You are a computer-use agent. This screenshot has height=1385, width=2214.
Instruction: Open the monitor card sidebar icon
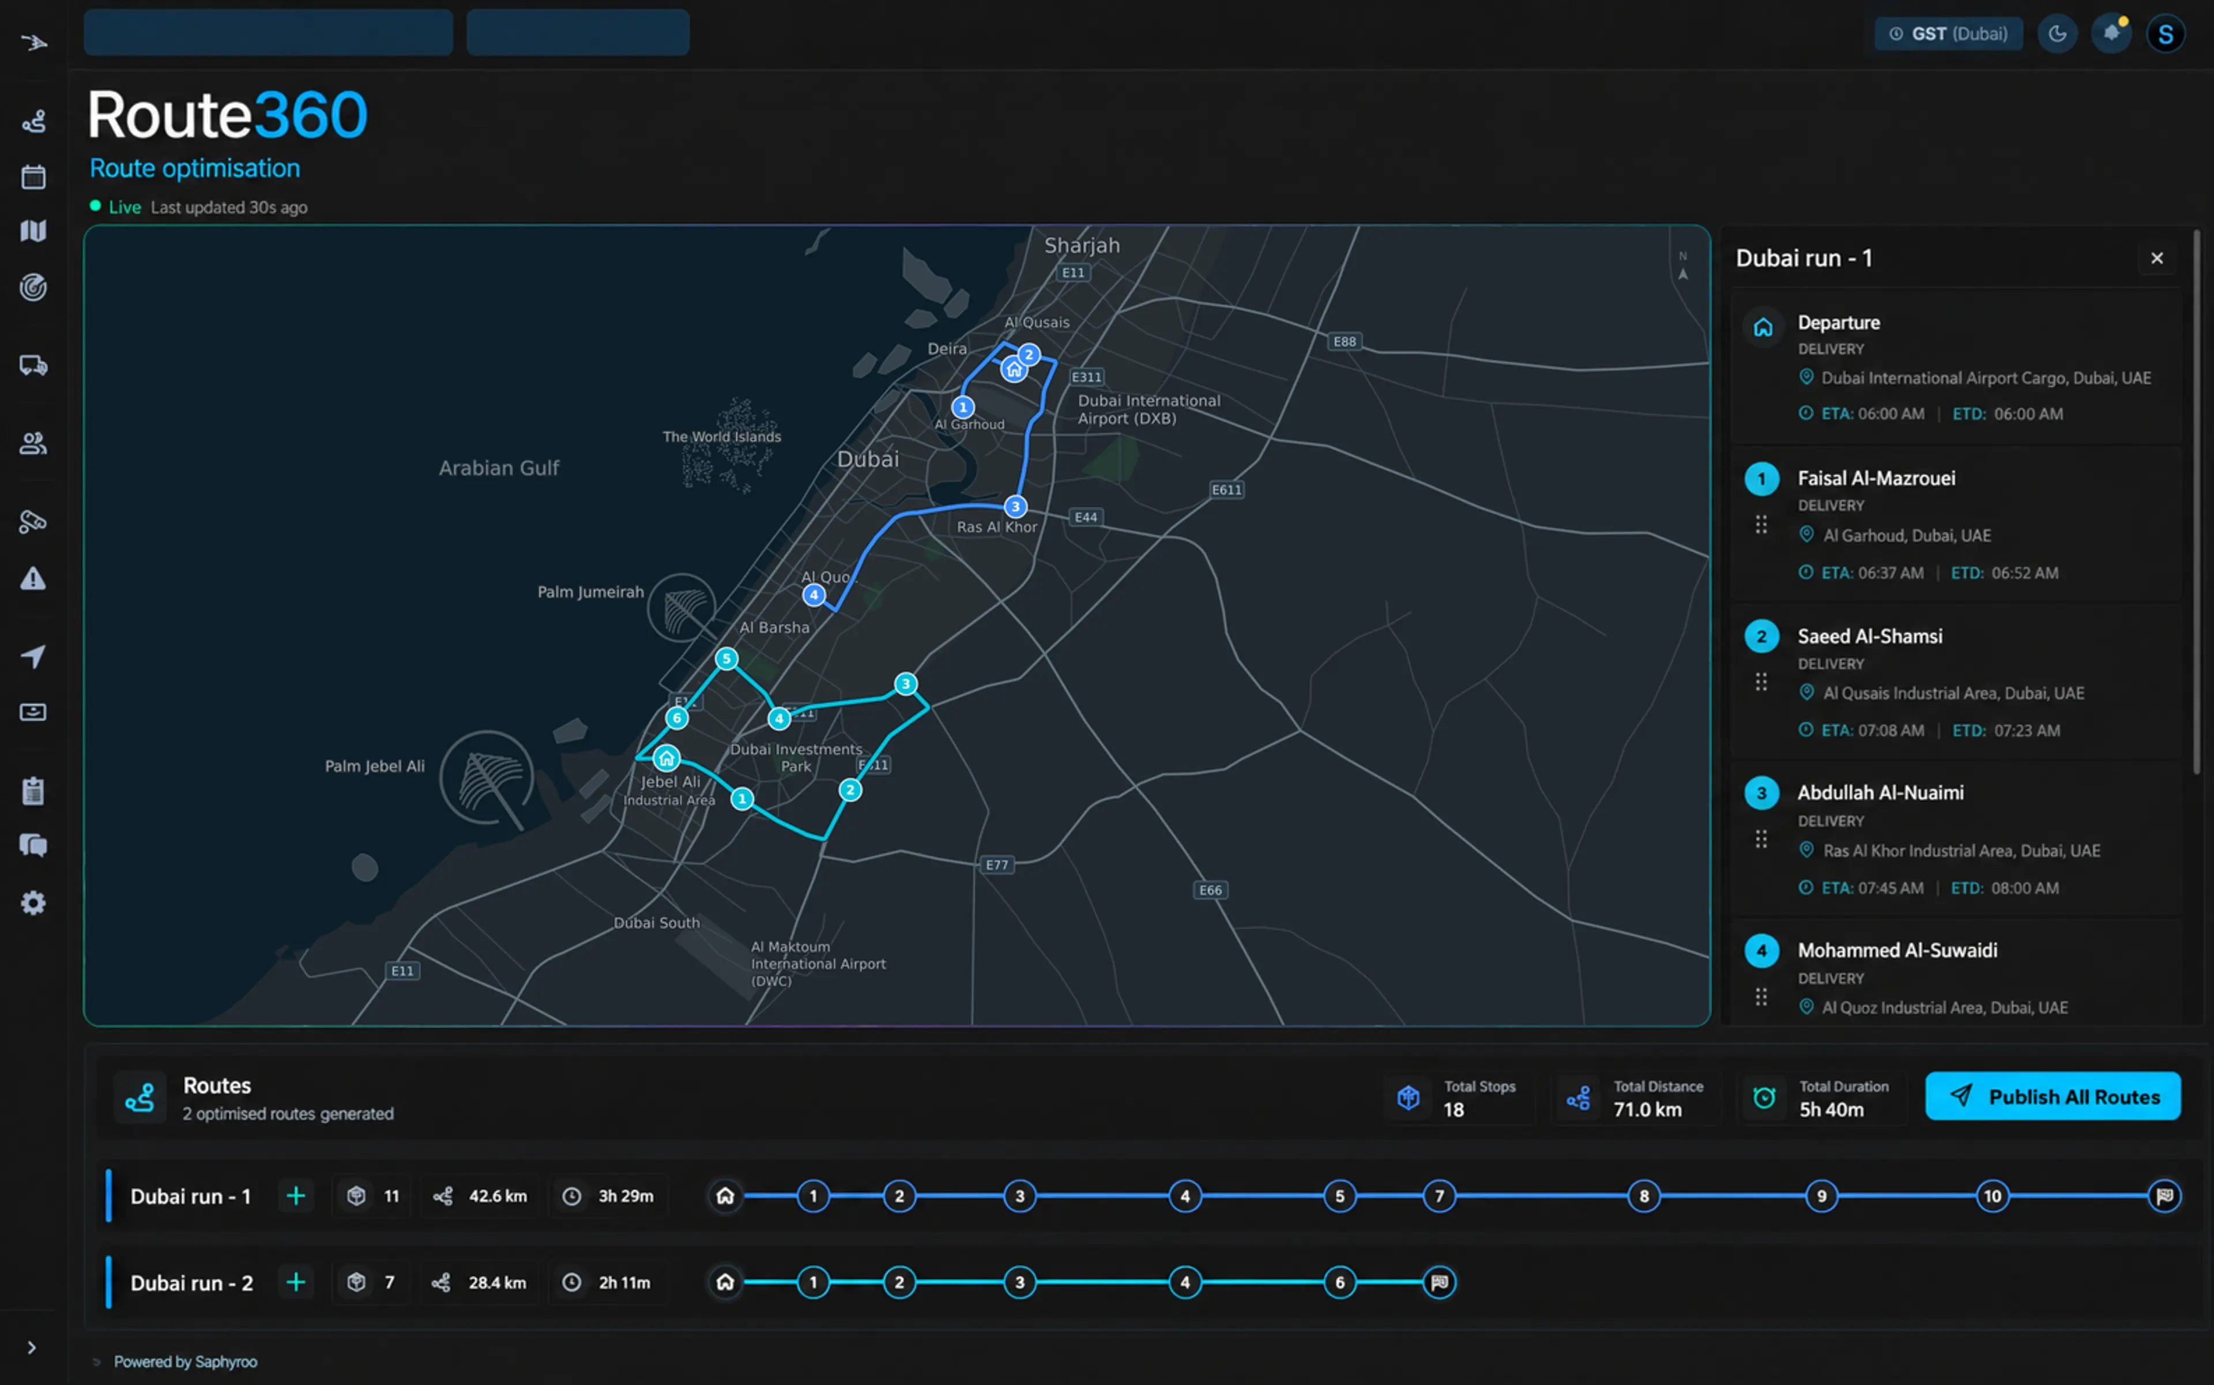click(34, 712)
